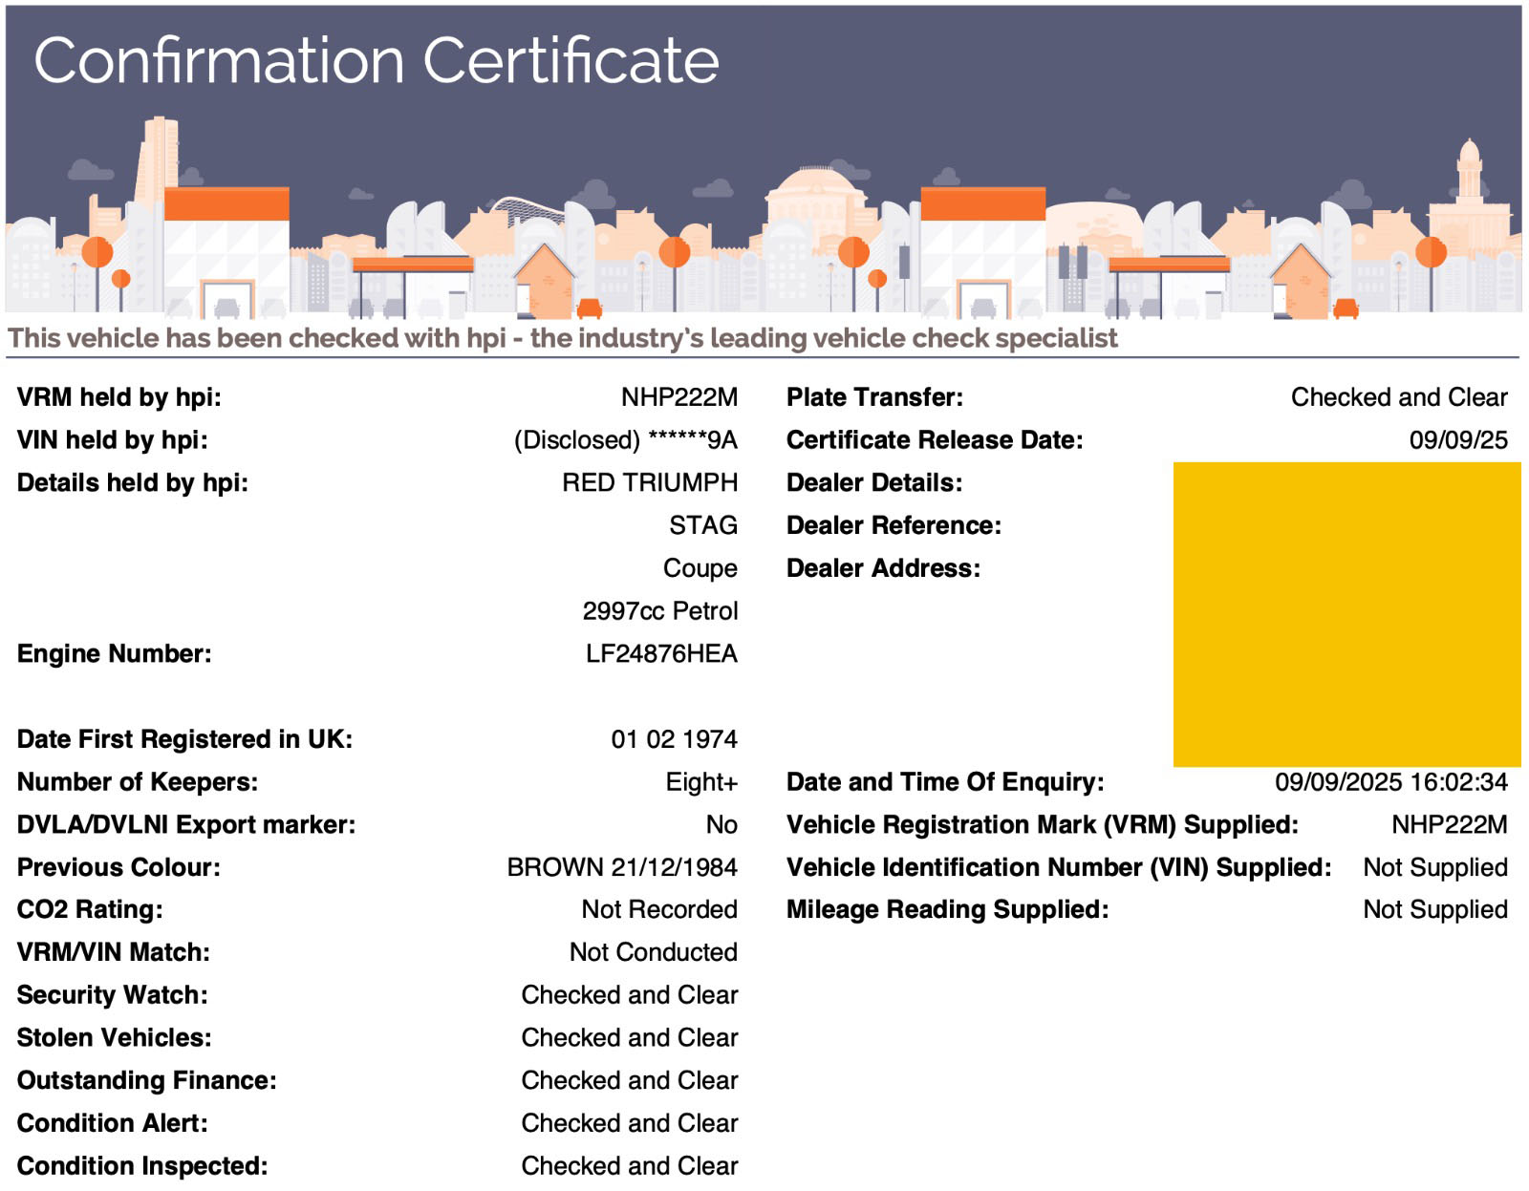Select the 'VRM held by hpi:' label
1529x1191 pixels.
pos(119,397)
